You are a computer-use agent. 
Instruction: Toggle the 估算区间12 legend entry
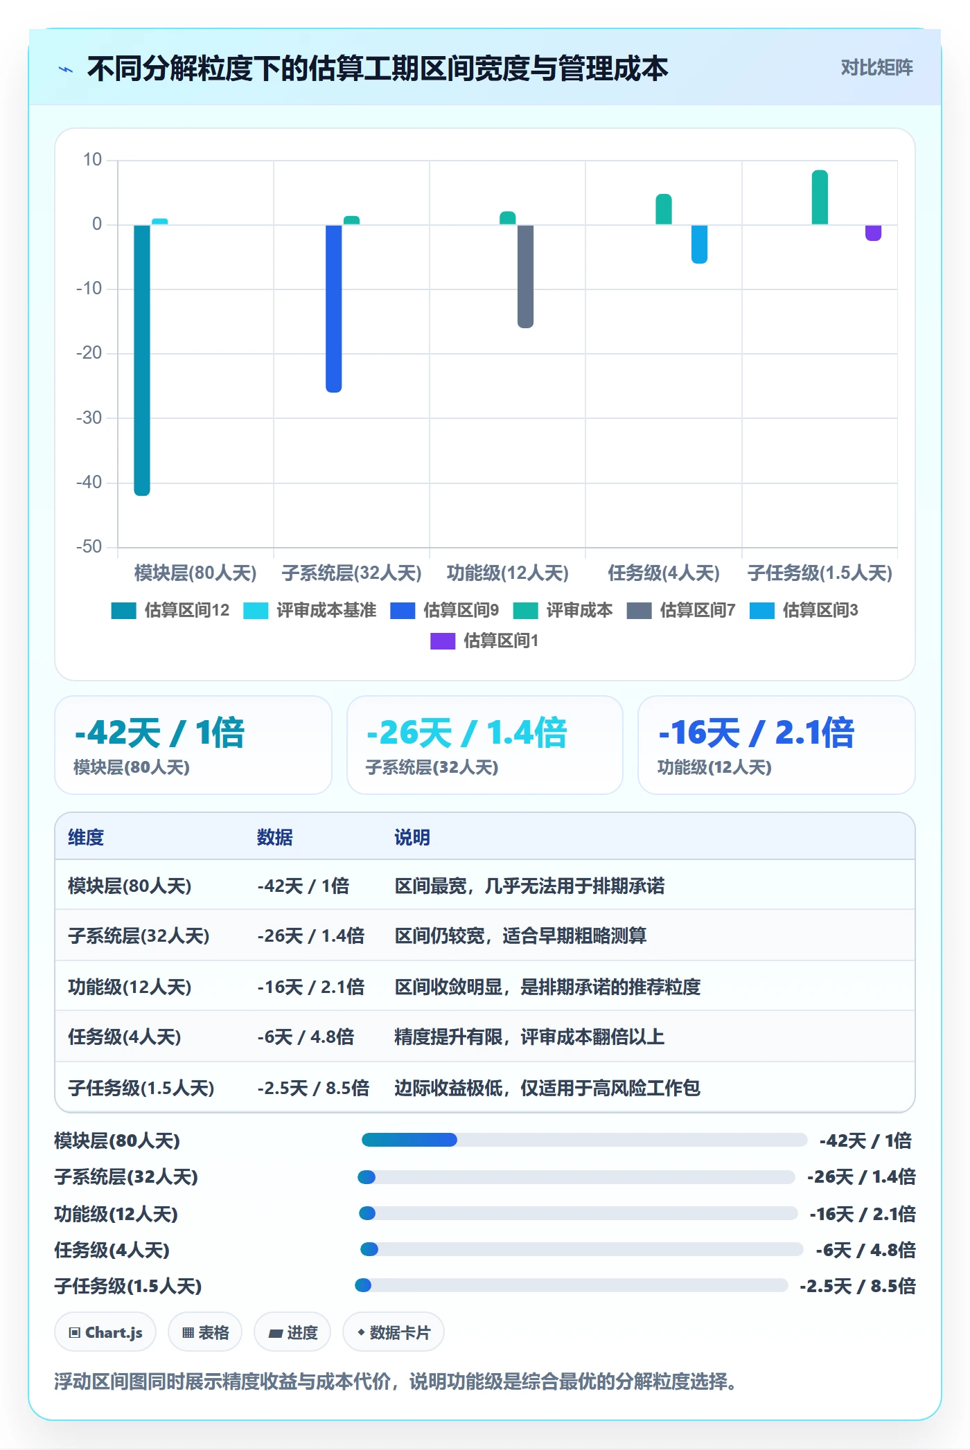170,610
